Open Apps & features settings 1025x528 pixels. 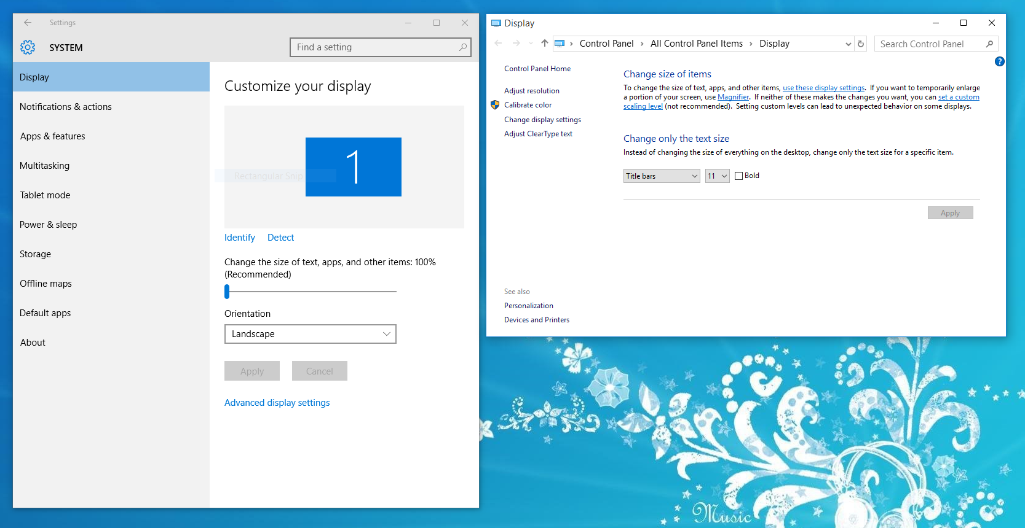tap(111, 136)
